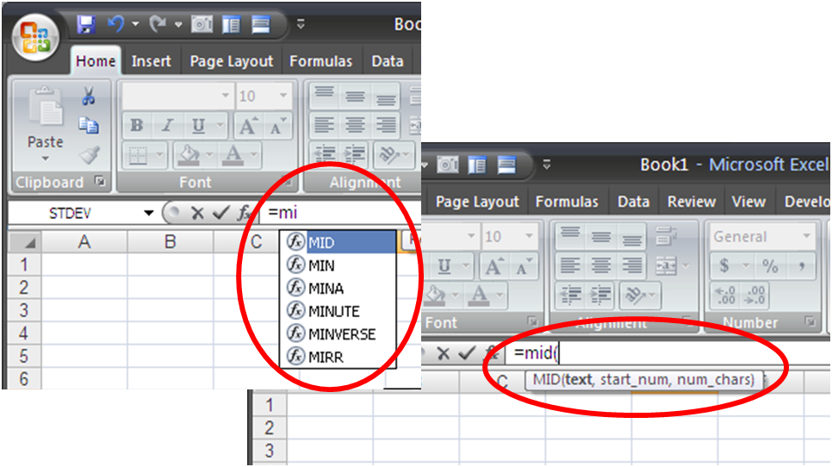Open Formulas tab in left screenshot
832x467 pixels.
(x=320, y=61)
